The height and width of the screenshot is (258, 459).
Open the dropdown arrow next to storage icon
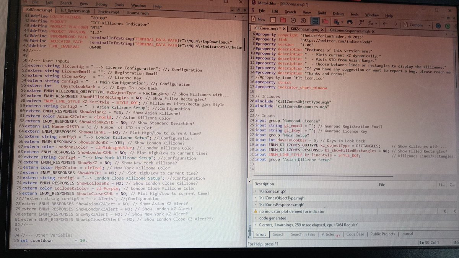pos(342,23)
